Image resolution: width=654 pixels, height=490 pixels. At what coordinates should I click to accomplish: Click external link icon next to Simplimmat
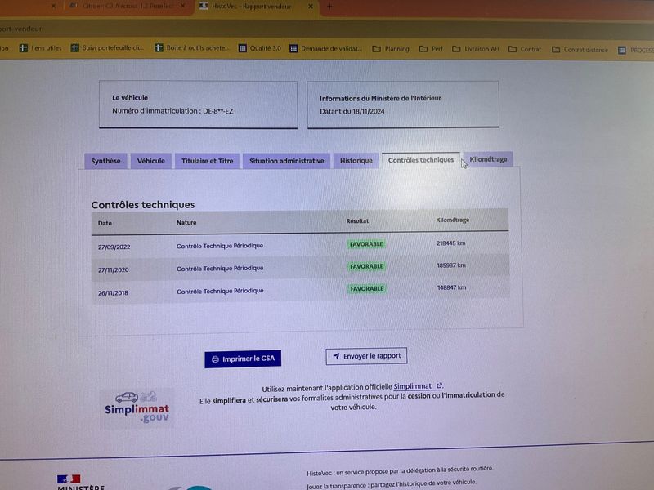439,385
